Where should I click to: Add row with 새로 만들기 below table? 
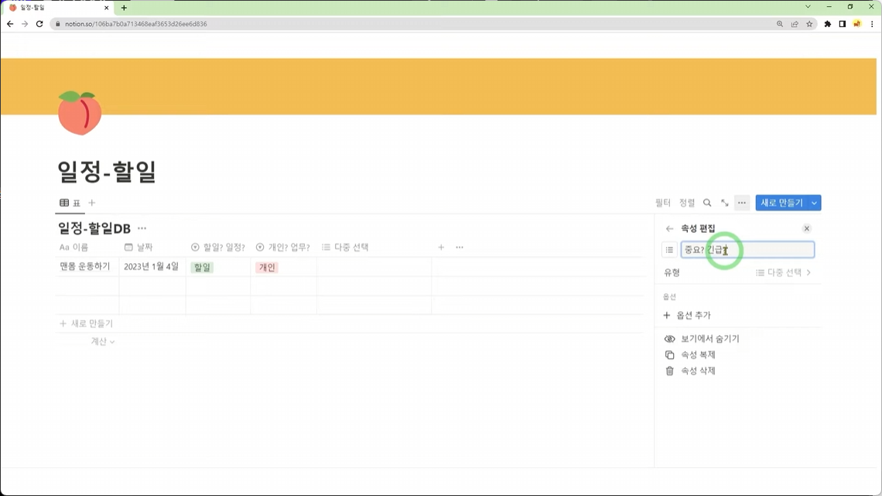point(87,323)
